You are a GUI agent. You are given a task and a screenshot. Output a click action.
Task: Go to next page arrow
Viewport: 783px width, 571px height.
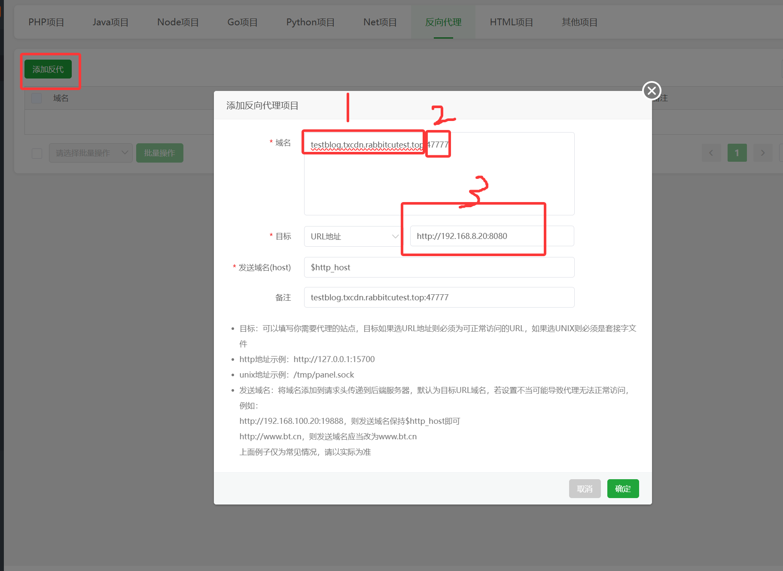[x=763, y=153]
